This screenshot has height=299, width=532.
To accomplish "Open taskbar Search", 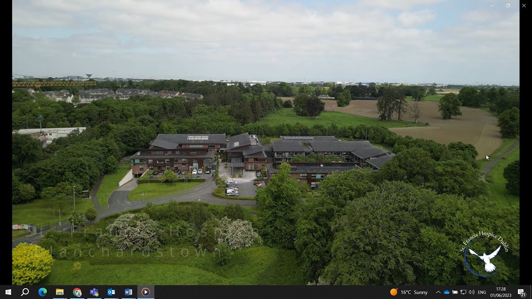I will (25, 292).
